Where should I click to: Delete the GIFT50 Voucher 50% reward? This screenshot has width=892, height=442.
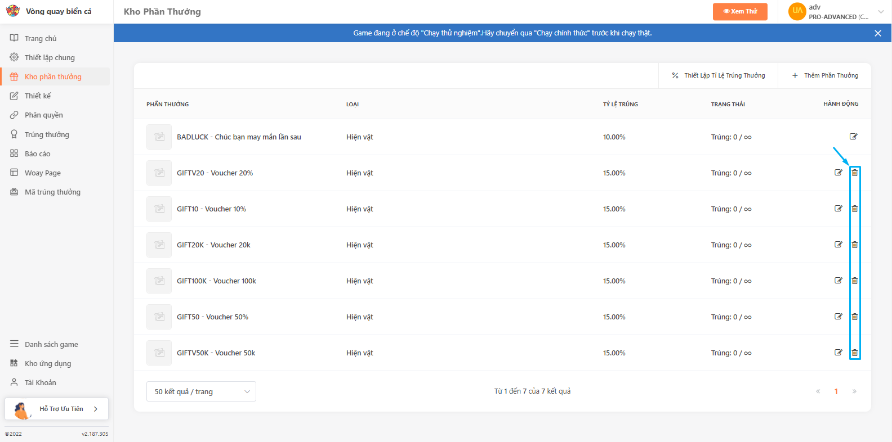click(855, 317)
